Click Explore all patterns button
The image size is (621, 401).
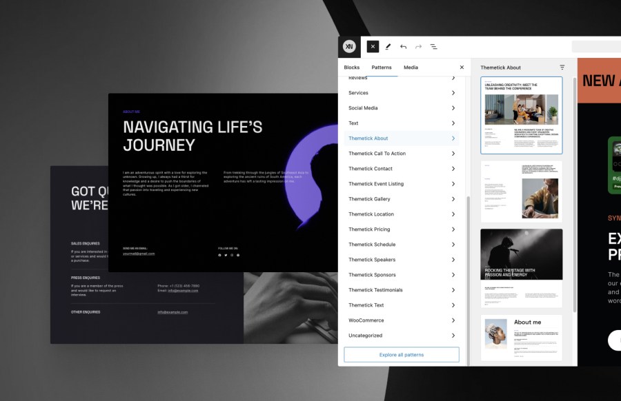401,355
